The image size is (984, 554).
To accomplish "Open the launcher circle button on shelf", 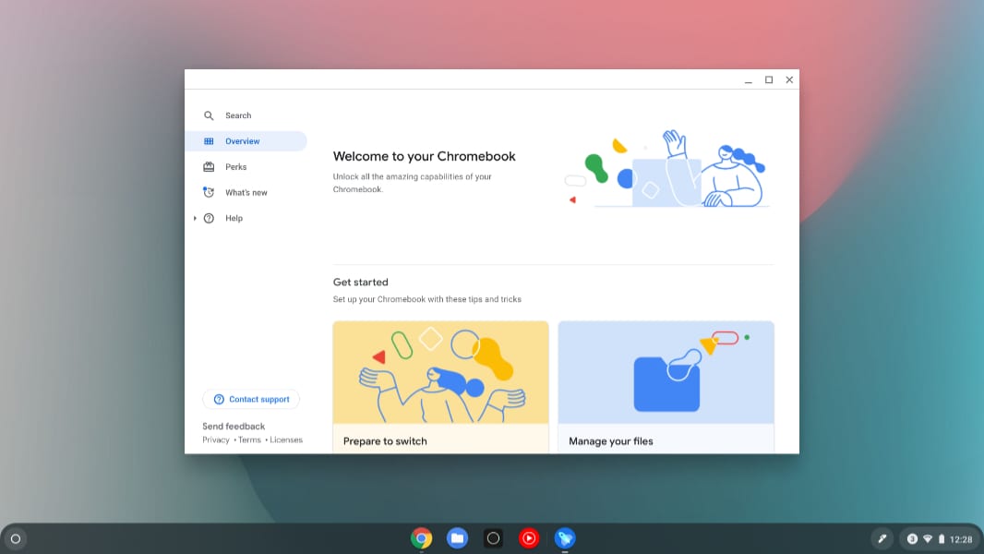I will coord(16,538).
